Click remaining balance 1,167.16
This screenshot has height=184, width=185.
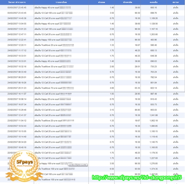point(154,29)
